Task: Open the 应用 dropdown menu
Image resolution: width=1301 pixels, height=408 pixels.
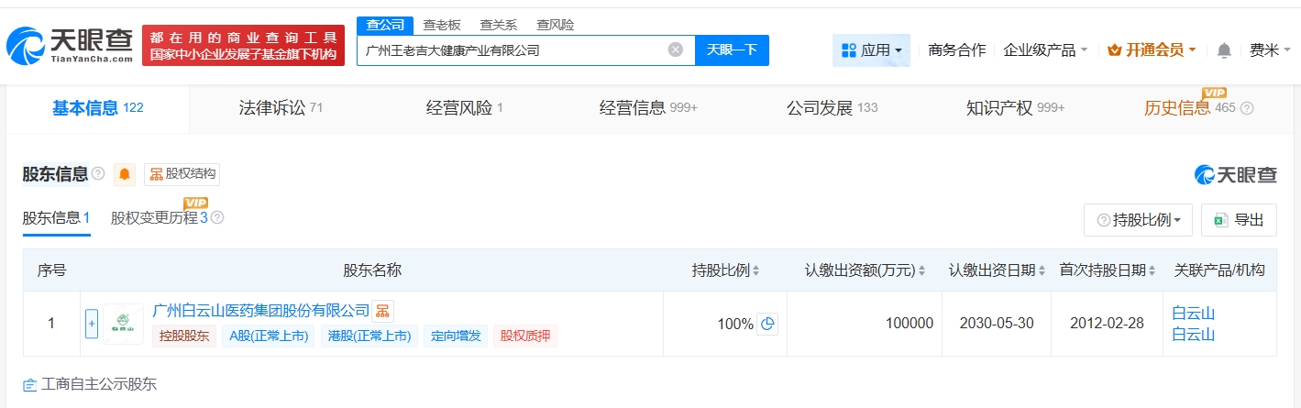Action: pyautogui.click(x=871, y=50)
